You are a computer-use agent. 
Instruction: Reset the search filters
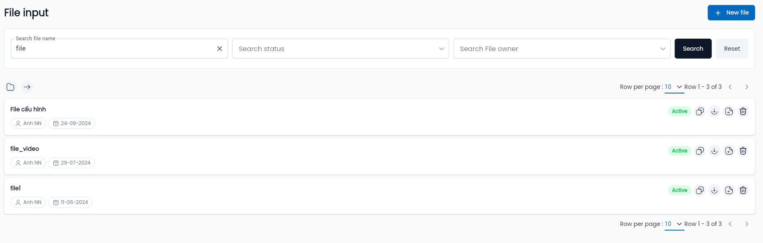click(x=732, y=49)
